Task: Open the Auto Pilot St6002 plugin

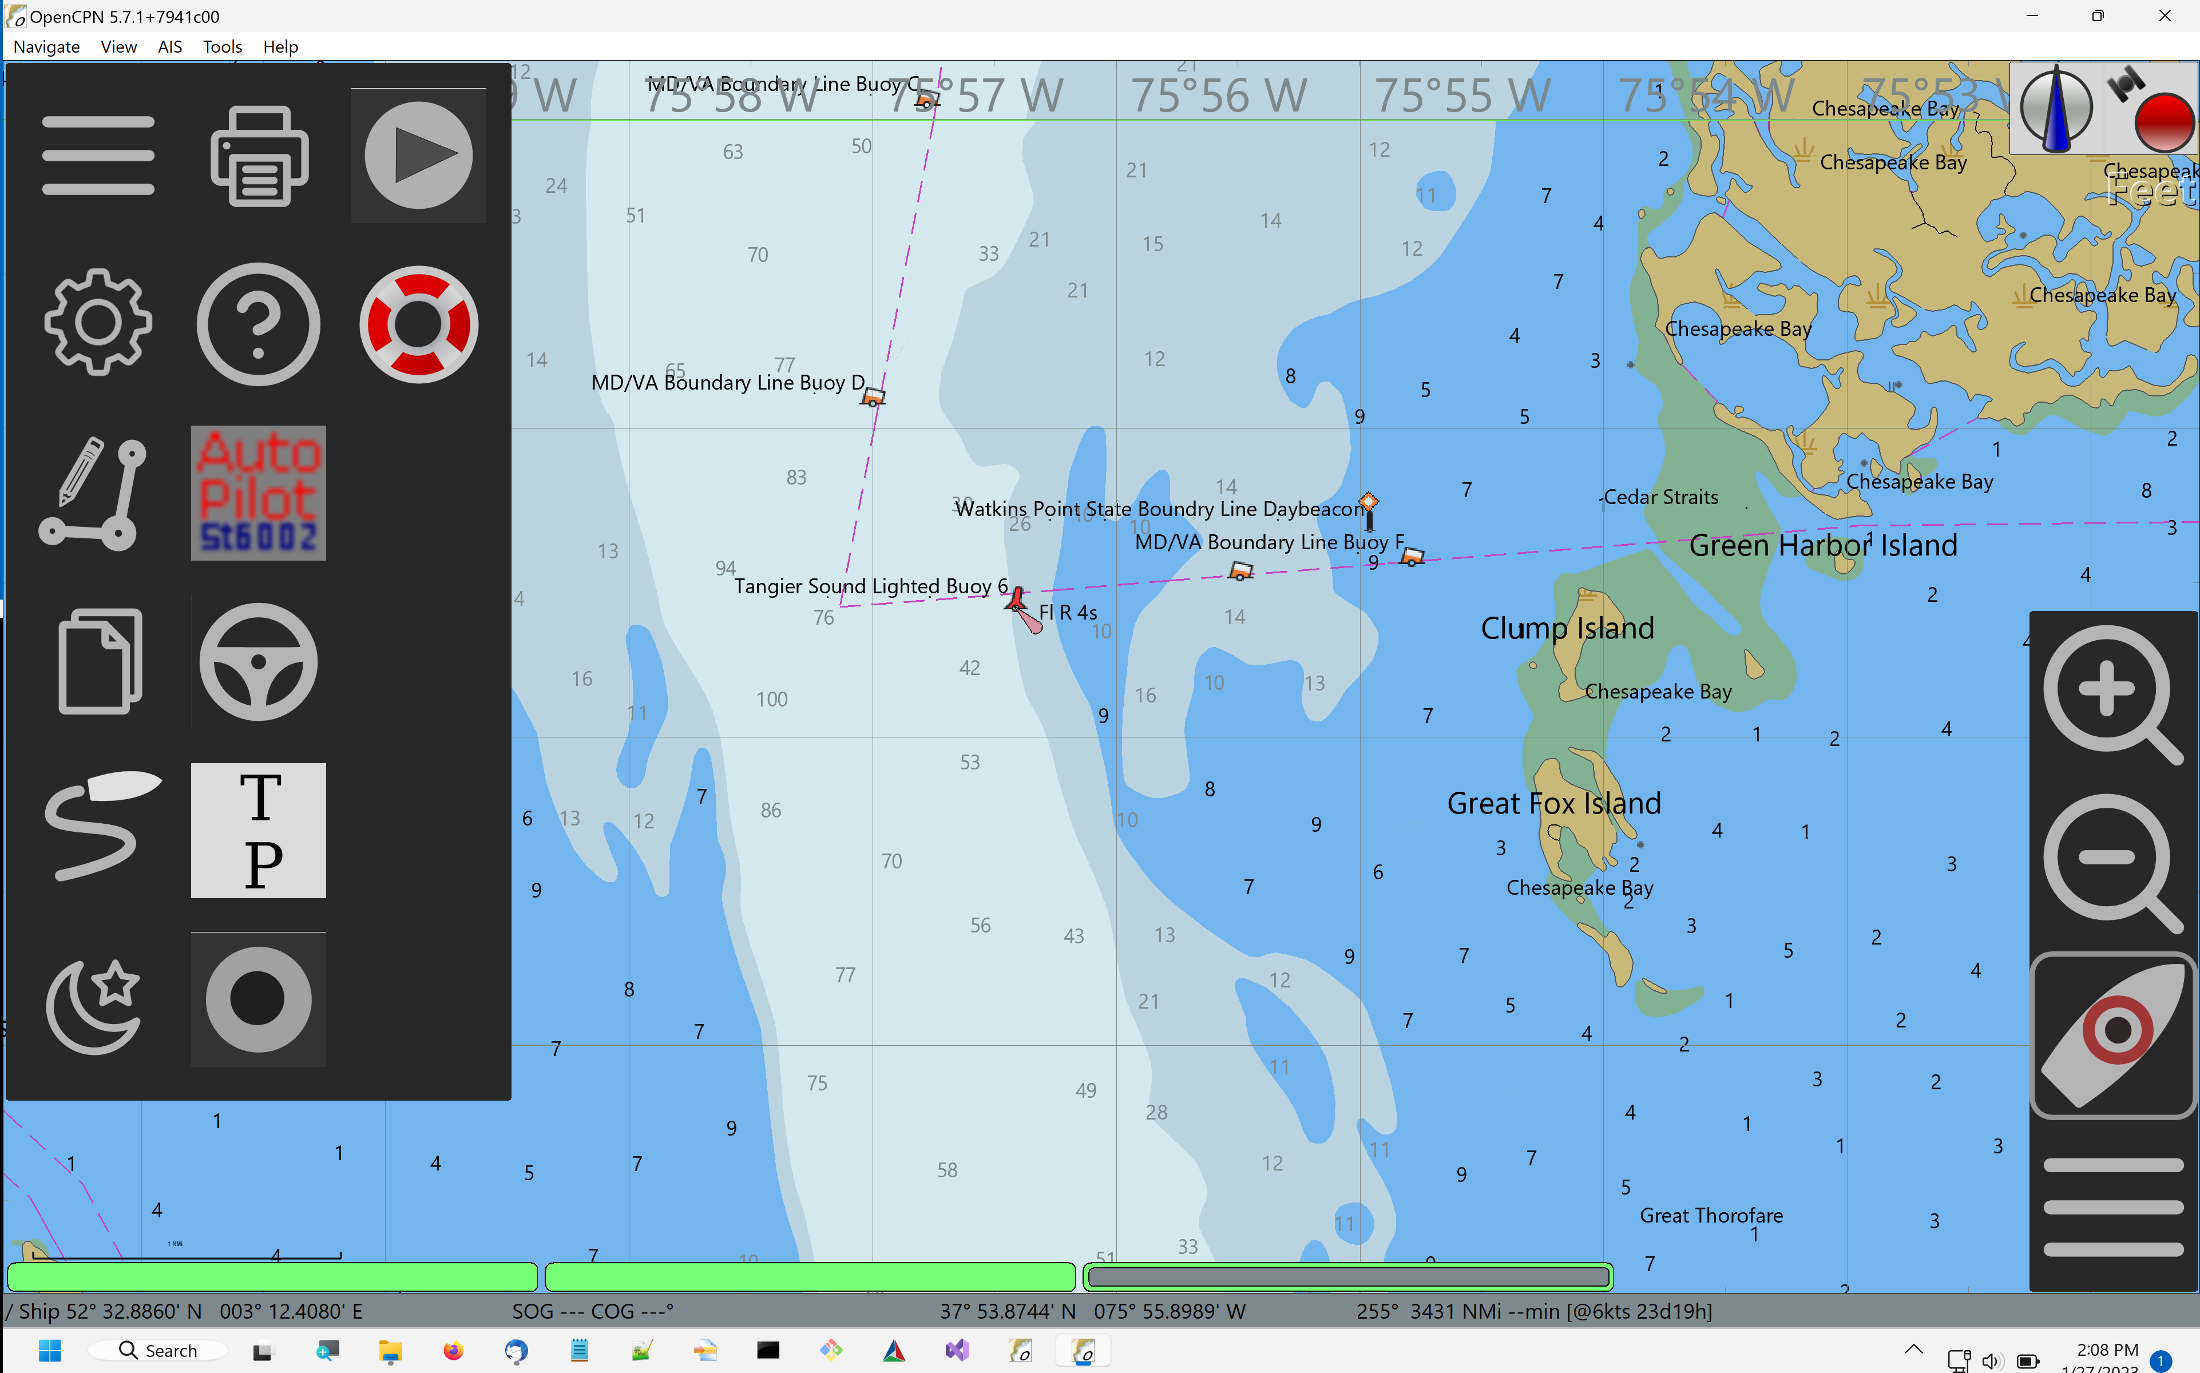Action: (259, 493)
